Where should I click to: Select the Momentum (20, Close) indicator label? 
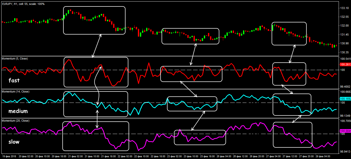coord(15,121)
